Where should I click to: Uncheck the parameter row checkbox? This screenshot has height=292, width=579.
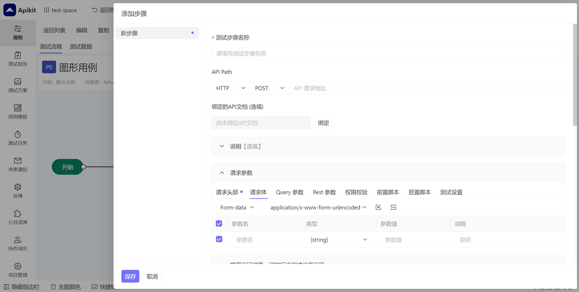(219, 239)
